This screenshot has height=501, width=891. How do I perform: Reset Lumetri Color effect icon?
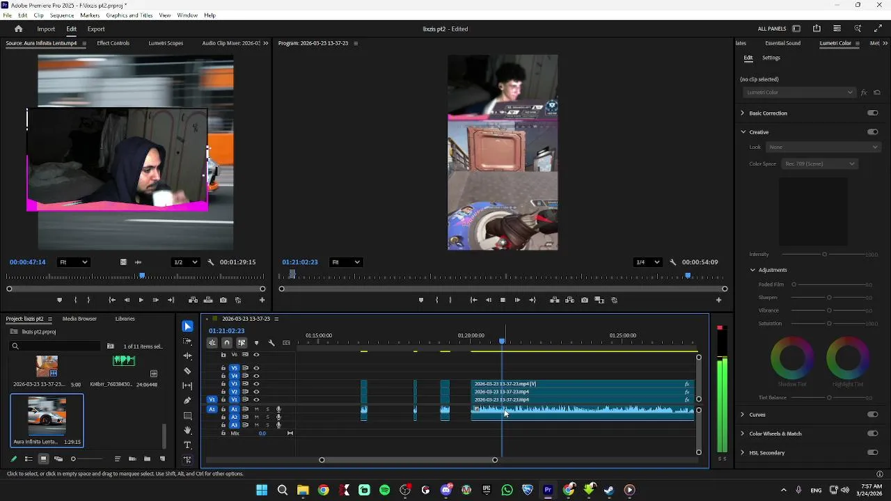(x=877, y=93)
